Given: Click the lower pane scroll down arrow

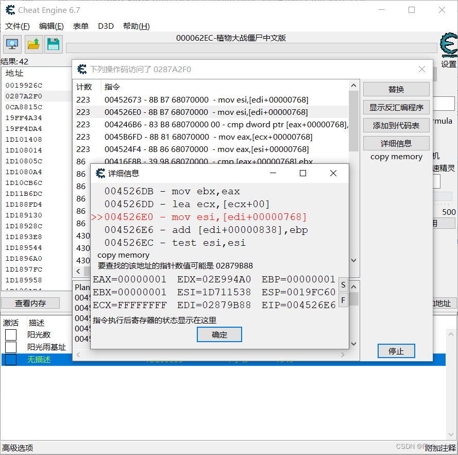Looking at the screenshot, I should pyautogui.click(x=354, y=344).
